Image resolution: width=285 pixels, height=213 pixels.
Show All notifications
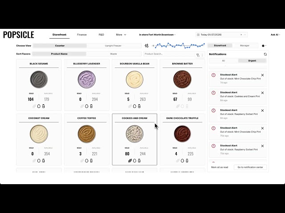224,61
